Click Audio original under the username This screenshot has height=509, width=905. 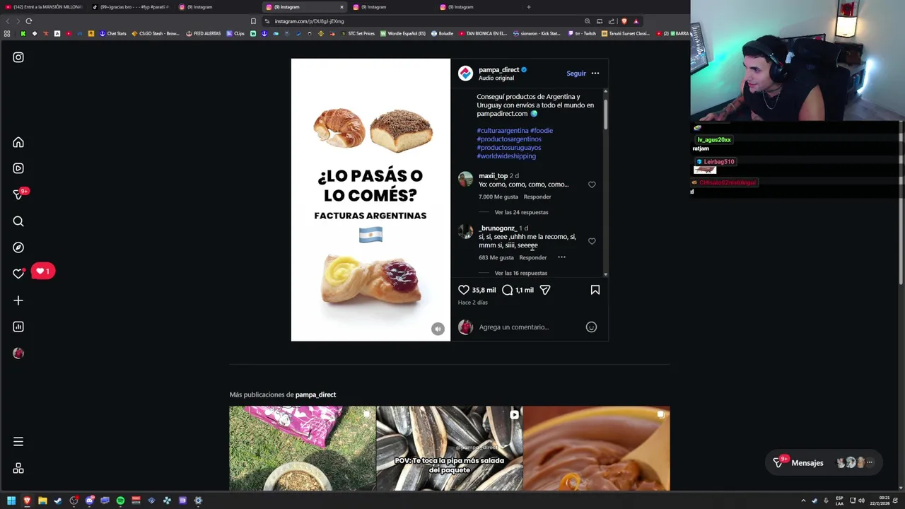pos(496,78)
